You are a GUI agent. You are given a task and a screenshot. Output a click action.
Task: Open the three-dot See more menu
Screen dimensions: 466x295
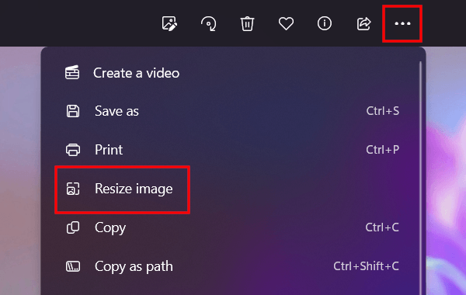point(402,23)
